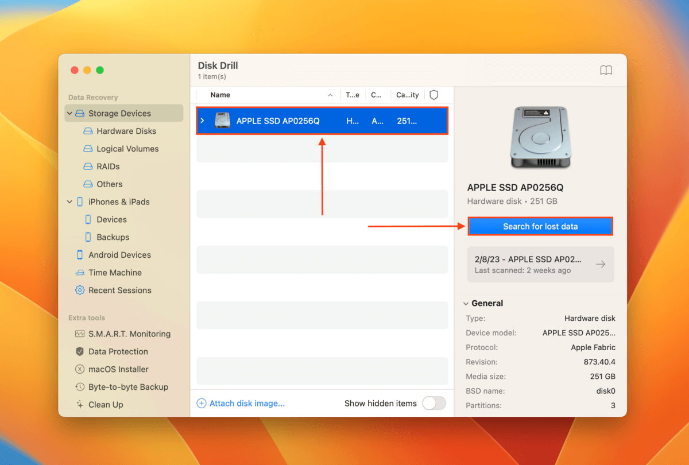Expand the APPLE SSD AP0256Q row
Screen dimensions: 689x465
tap(202, 121)
